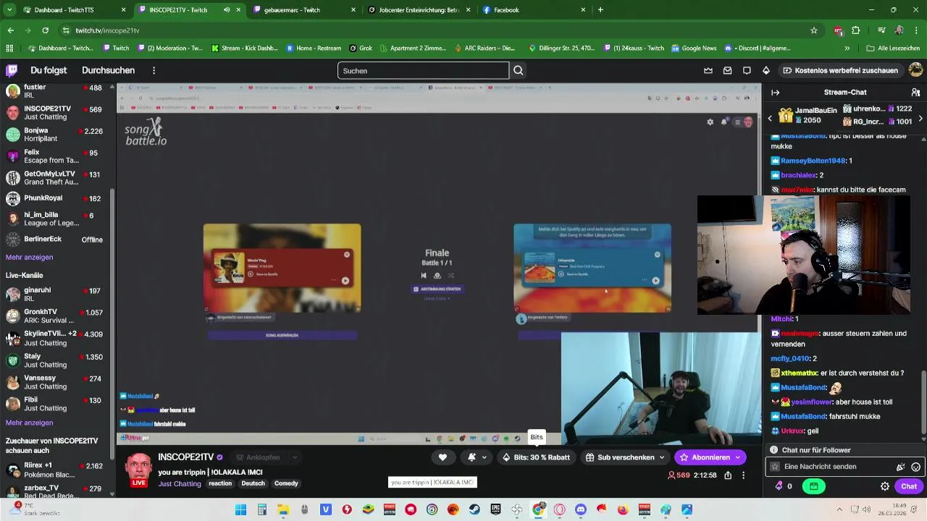Click the Chrome address bar
This screenshot has height=521, width=927.
pyautogui.click(x=435, y=30)
